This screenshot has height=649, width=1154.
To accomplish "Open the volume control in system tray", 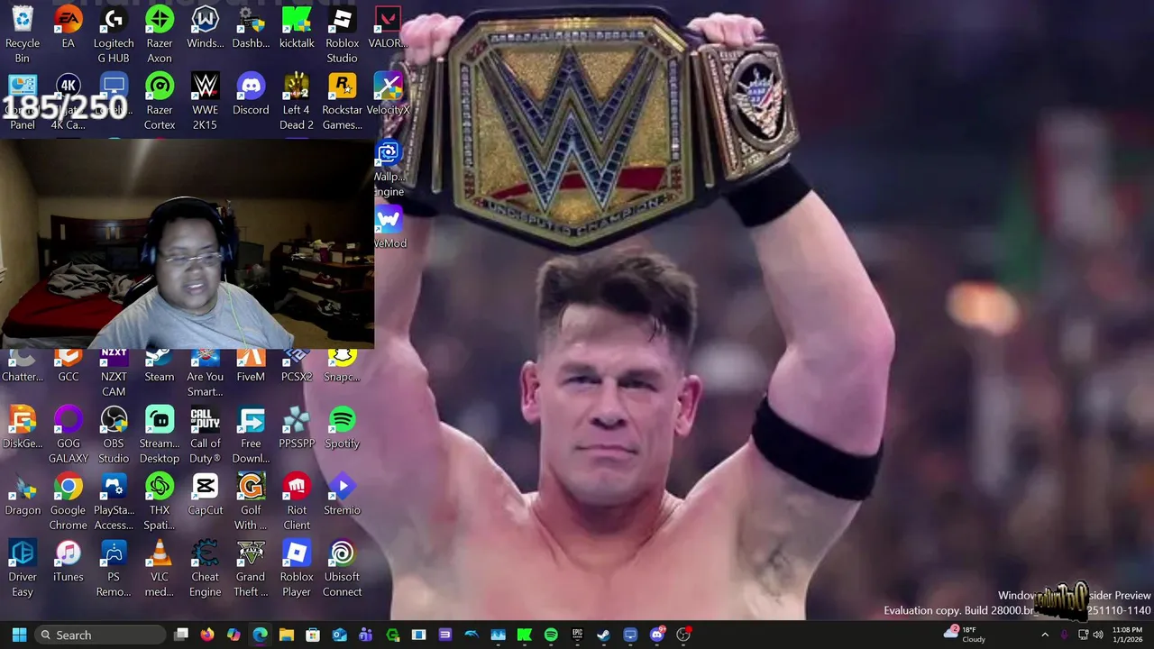I will 1098,635.
